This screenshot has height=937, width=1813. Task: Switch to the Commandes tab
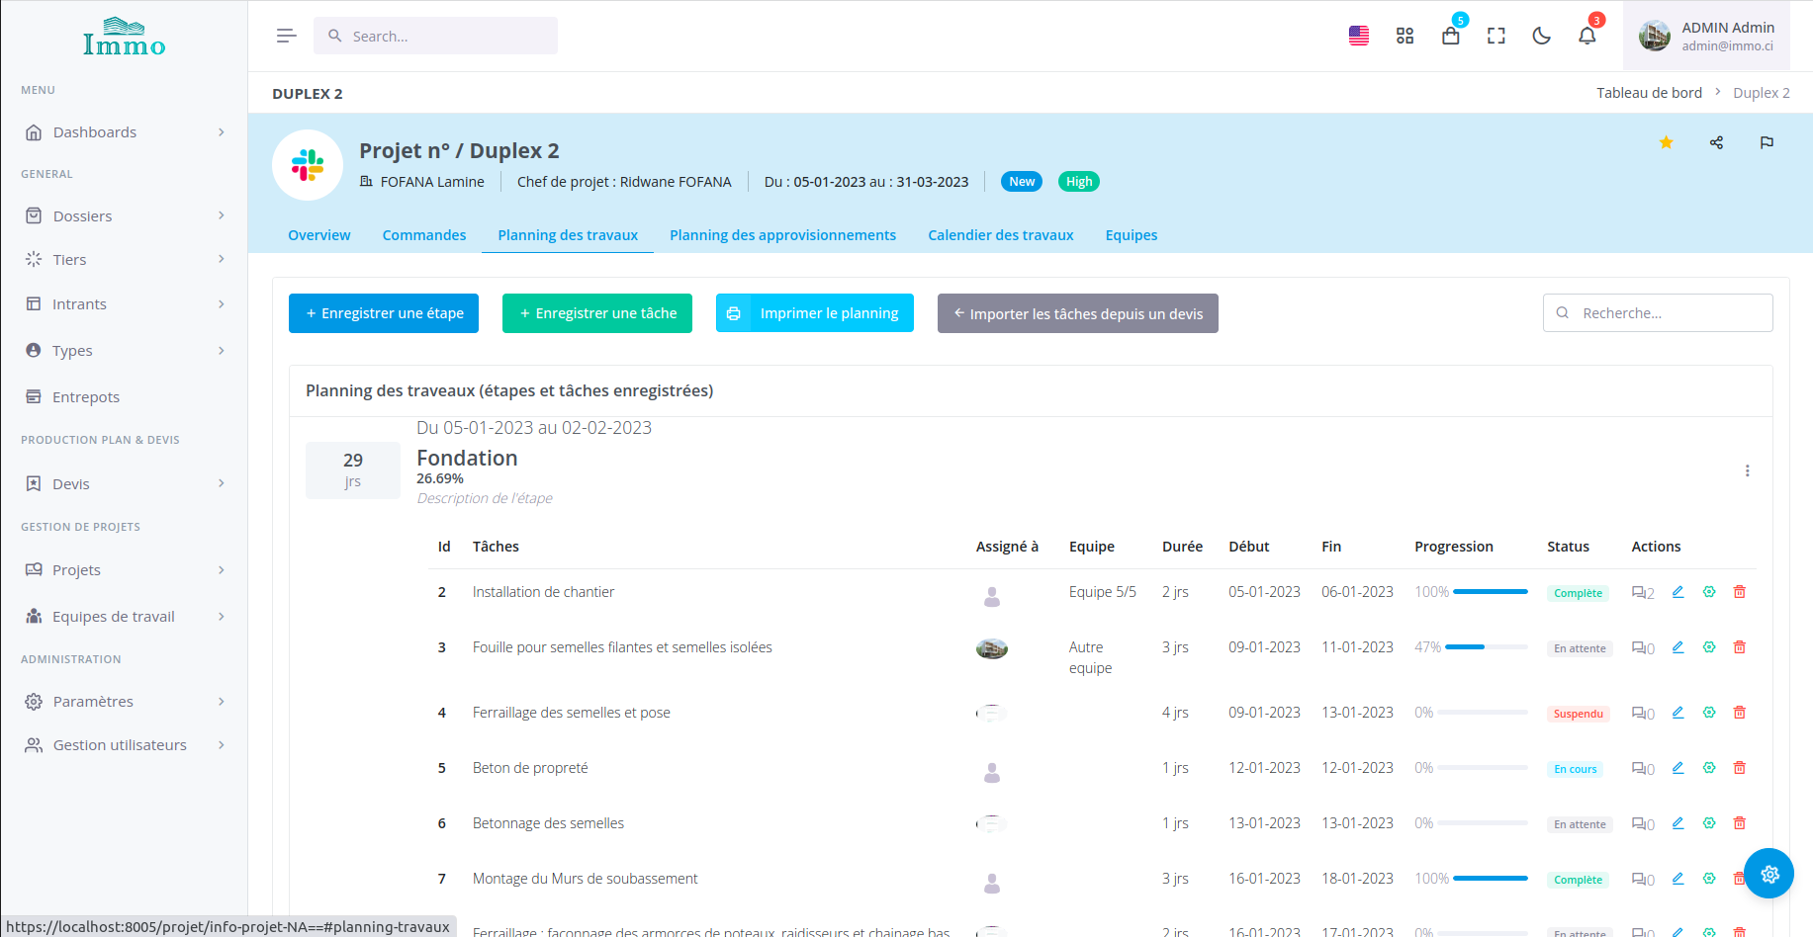423,235
